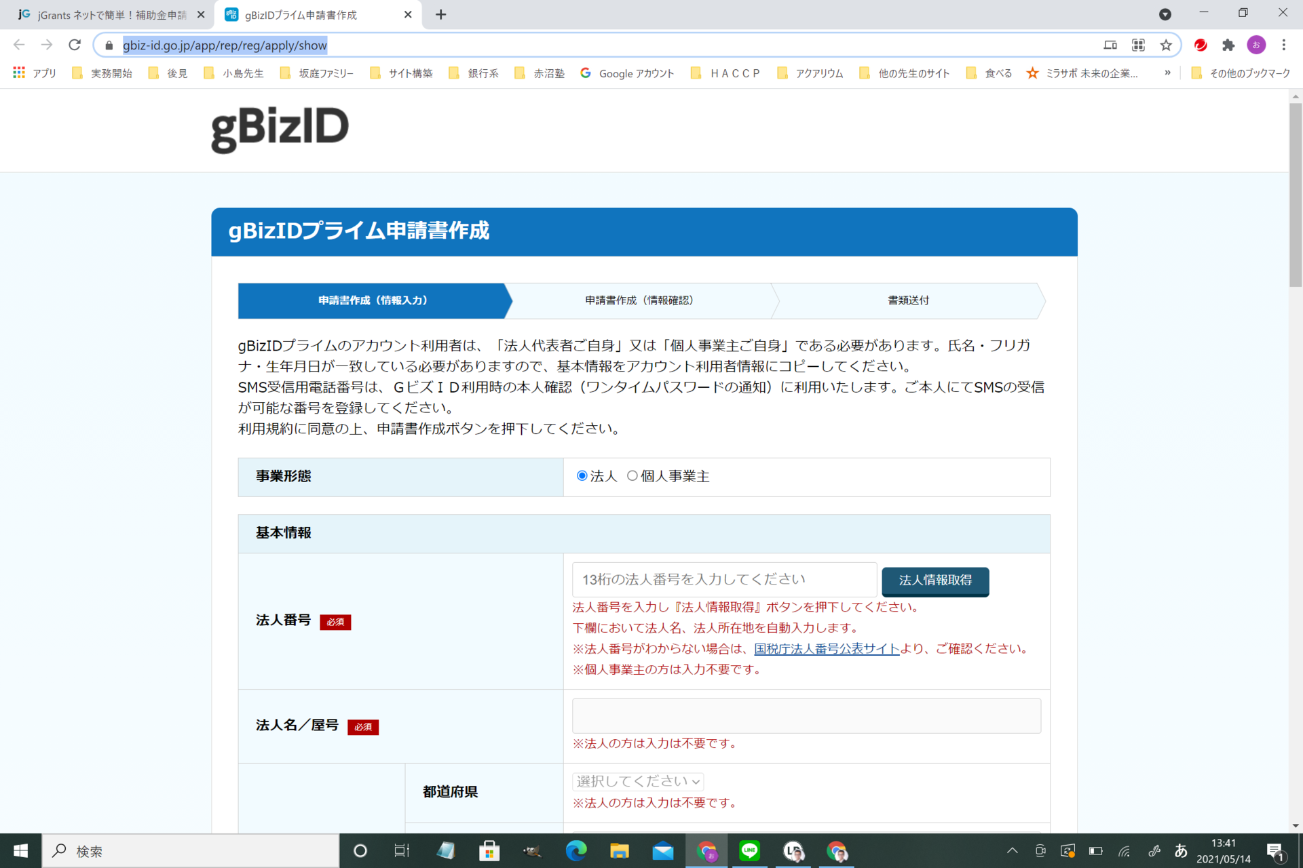The image size is (1303, 868).
Task: Click the 13桁の法人番号 input field
Action: 724,580
